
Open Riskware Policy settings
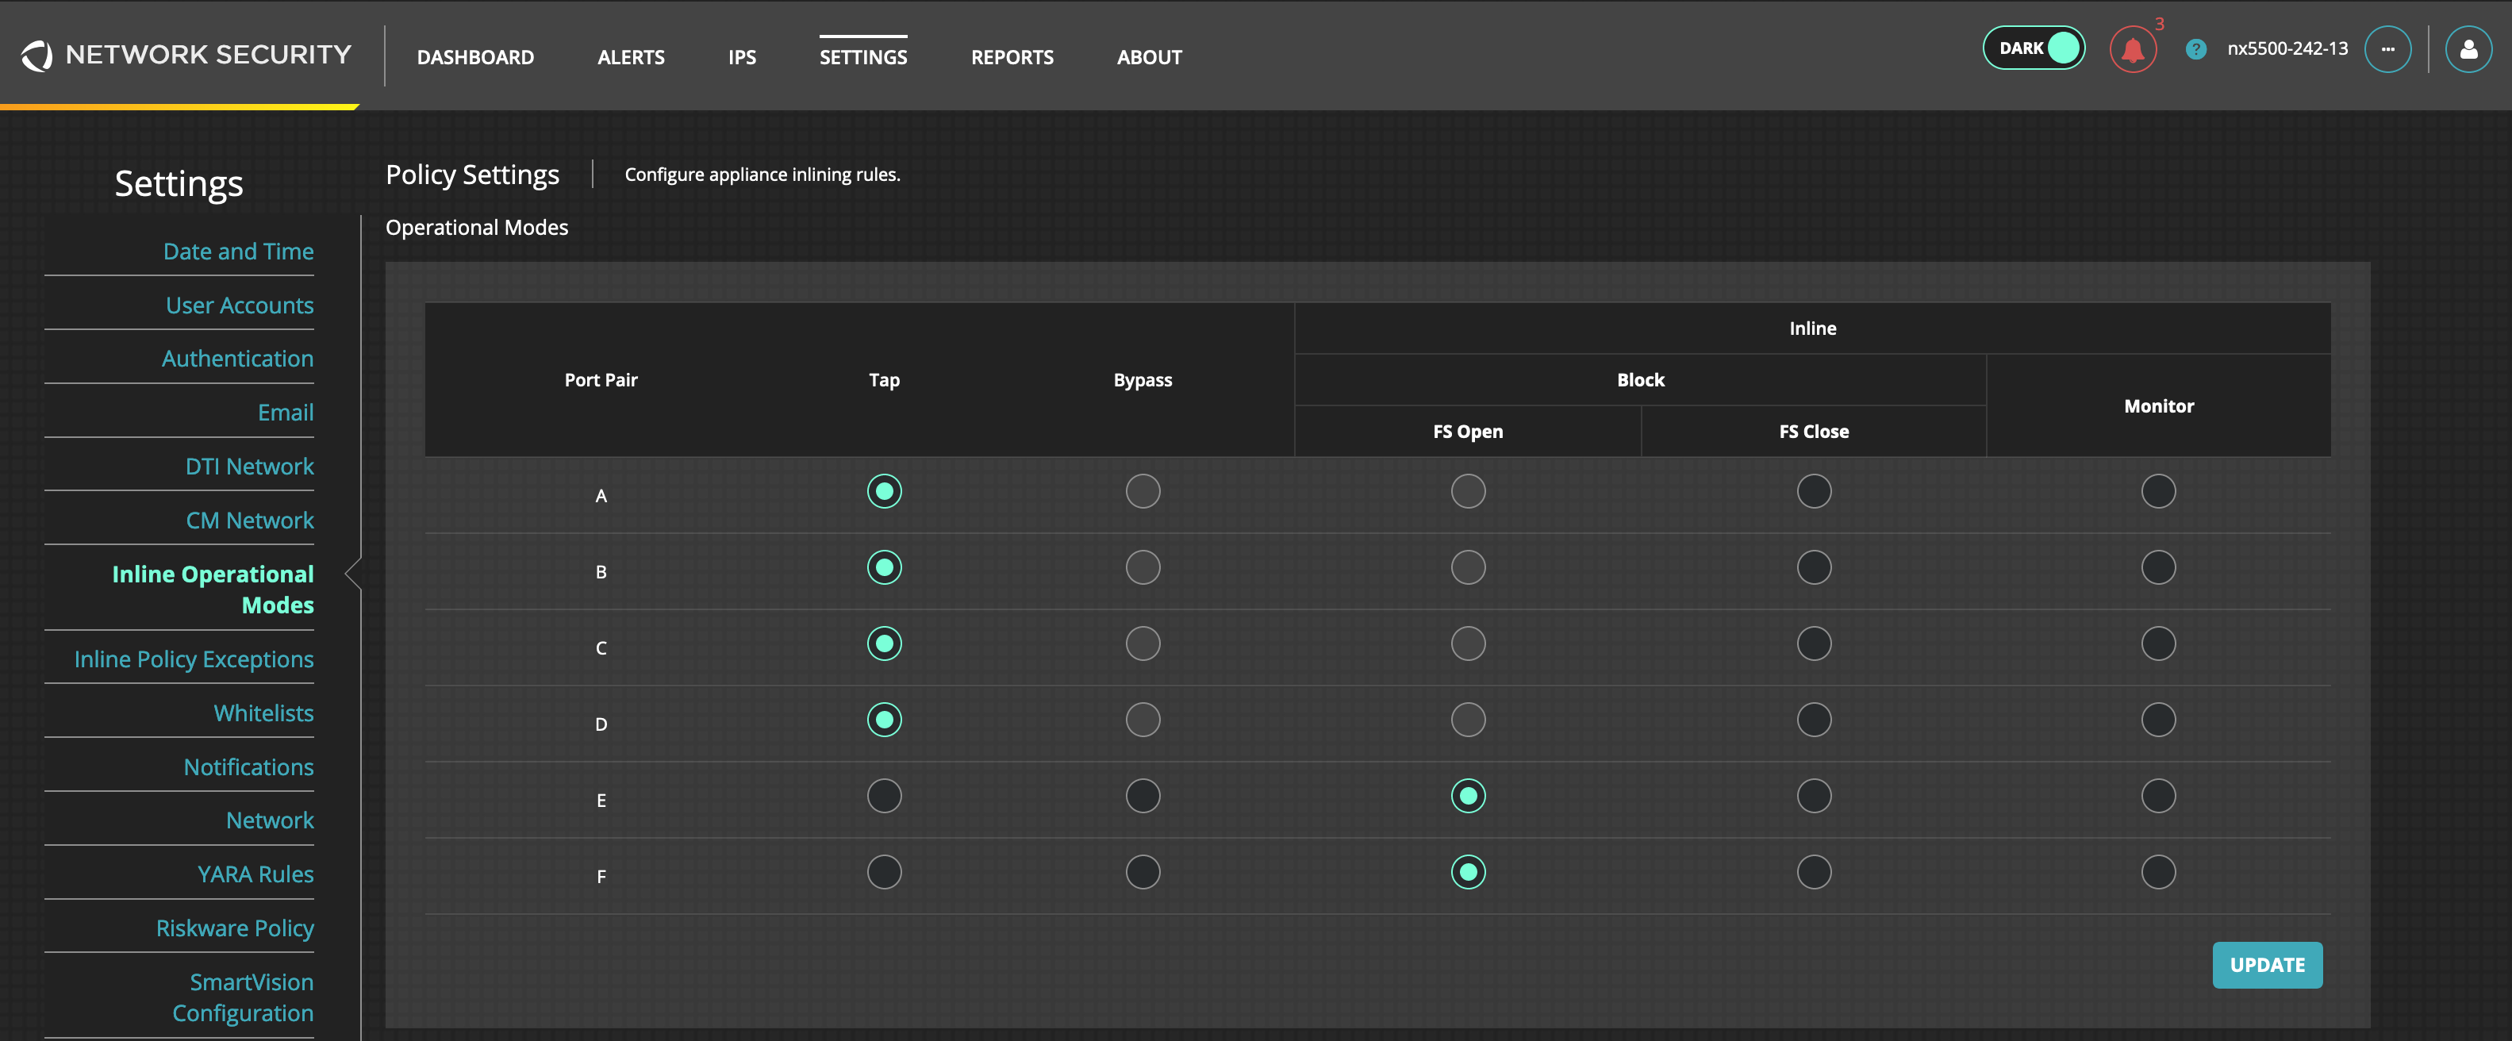tap(234, 927)
